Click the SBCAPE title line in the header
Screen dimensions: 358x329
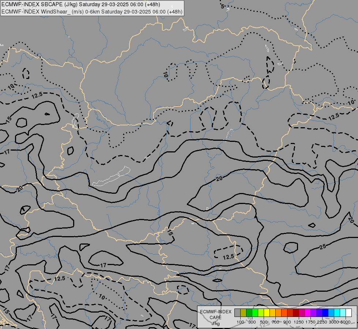(80, 4)
